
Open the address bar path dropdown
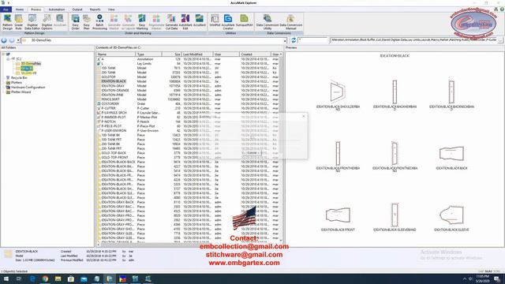[x=285, y=40]
